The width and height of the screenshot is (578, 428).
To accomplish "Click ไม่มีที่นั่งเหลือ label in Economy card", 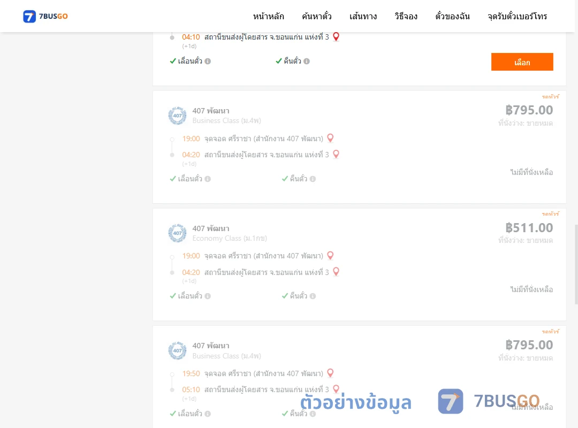I will 531,289.
